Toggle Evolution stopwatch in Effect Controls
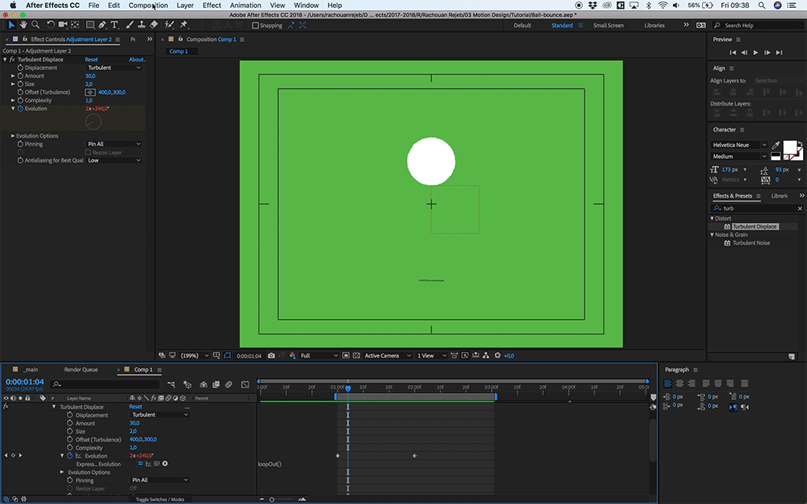Image resolution: width=807 pixels, height=504 pixels. (x=20, y=109)
